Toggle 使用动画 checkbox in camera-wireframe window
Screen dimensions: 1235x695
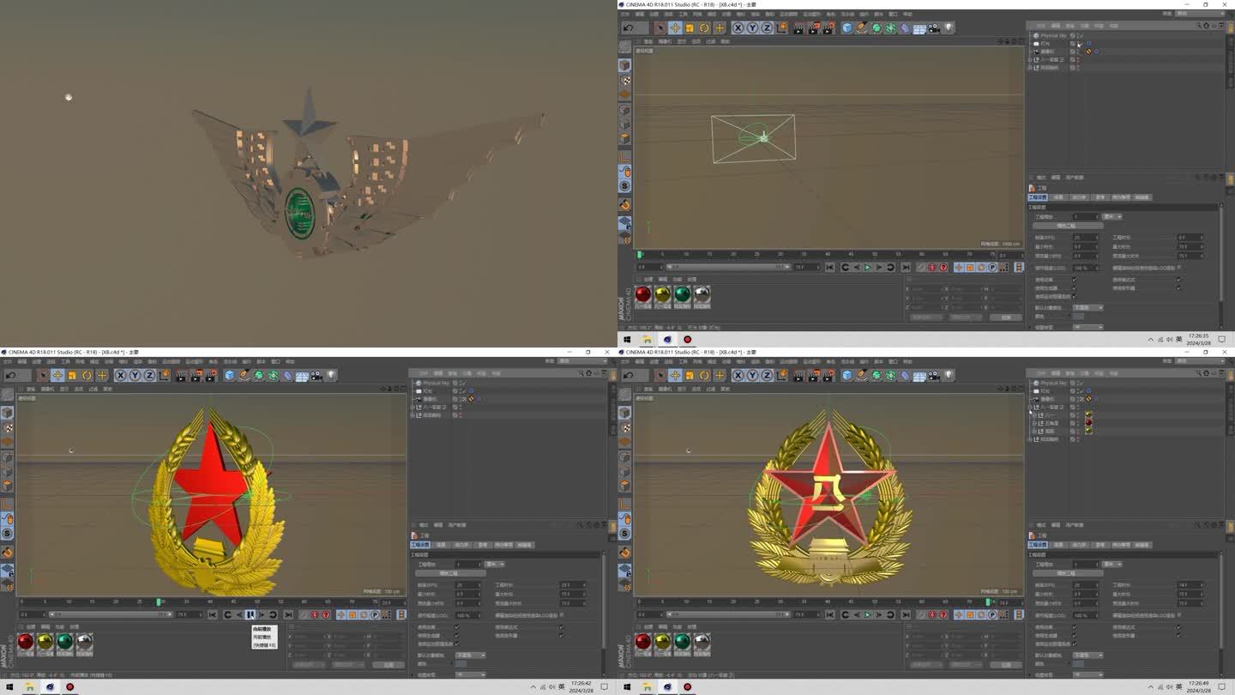1075,280
